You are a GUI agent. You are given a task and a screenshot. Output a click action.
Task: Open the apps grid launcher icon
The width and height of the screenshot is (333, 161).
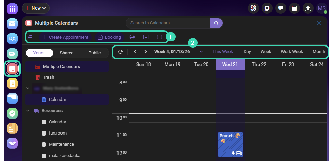tap(12, 8)
